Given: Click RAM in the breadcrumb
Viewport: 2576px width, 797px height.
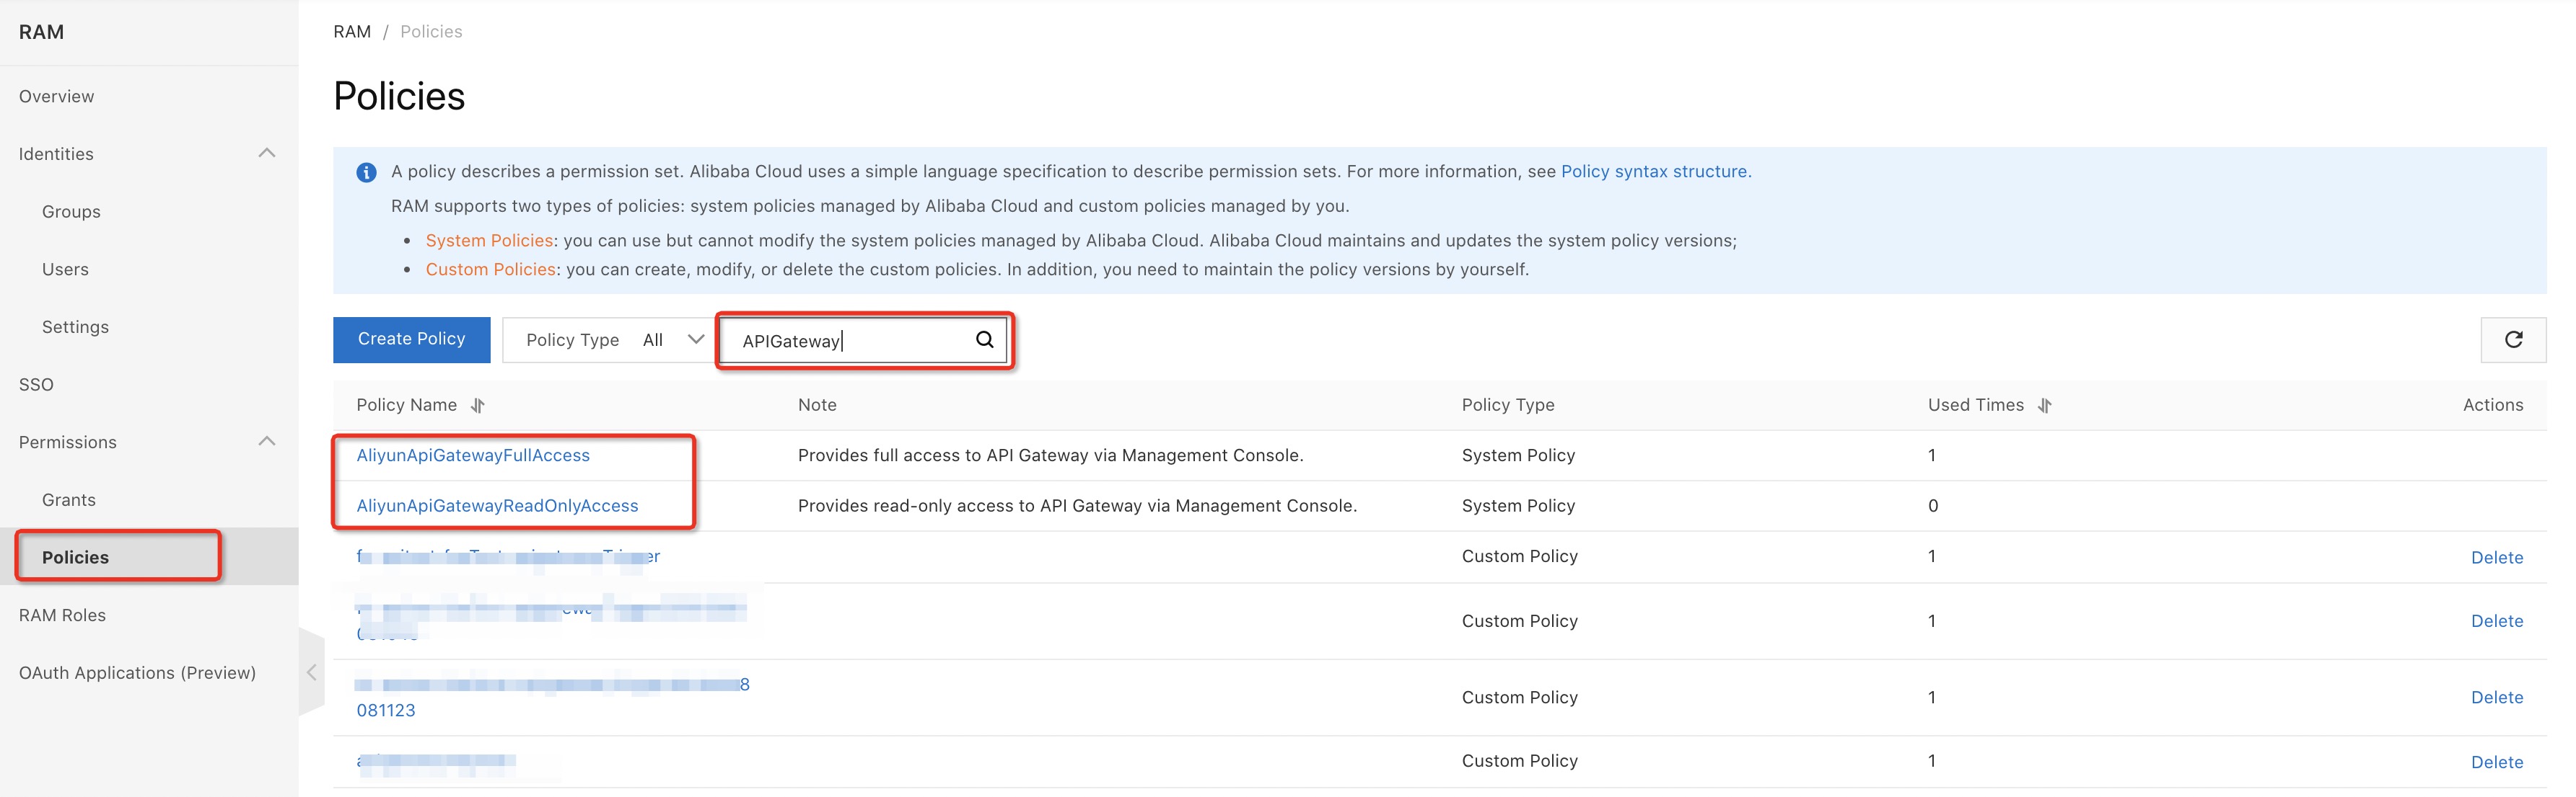Looking at the screenshot, I should pyautogui.click(x=352, y=32).
